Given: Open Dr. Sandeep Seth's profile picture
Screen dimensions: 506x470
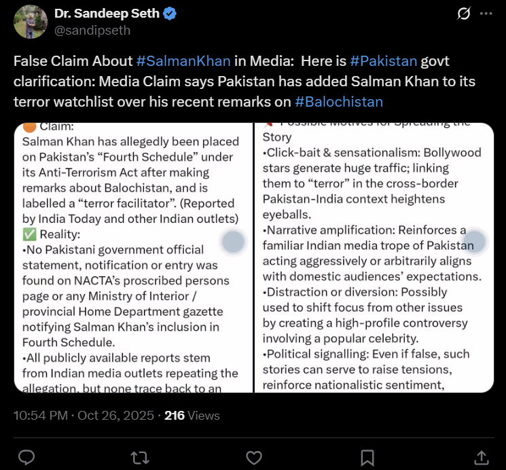Looking at the screenshot, I should (31, 22).
